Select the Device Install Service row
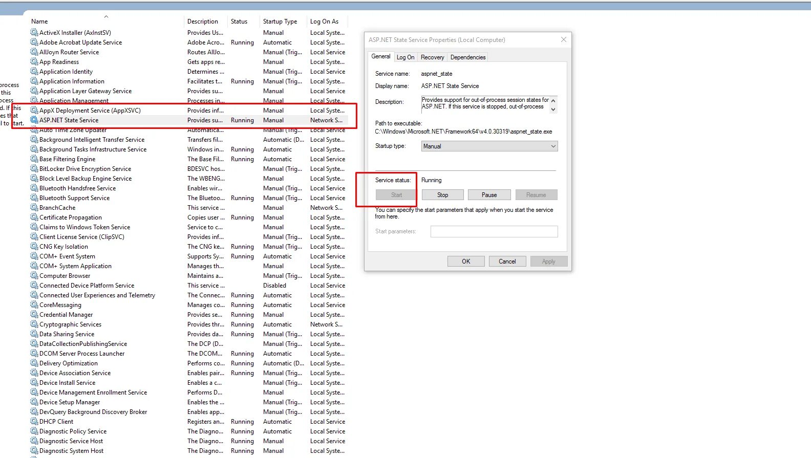 click(x=188, y=382)
